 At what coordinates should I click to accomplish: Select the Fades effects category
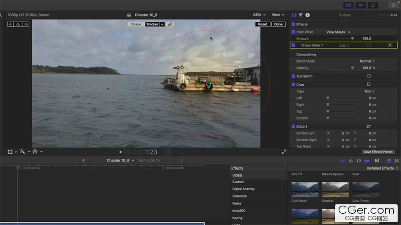[x=236, y=203]
